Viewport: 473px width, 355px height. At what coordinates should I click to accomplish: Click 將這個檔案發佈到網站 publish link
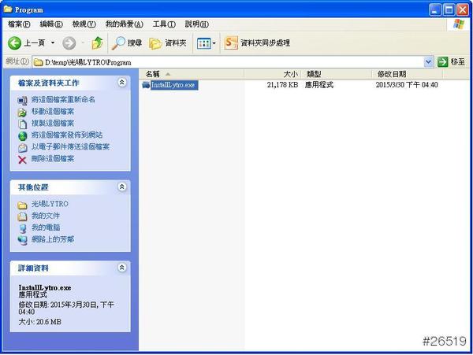(x=67, y=135)
